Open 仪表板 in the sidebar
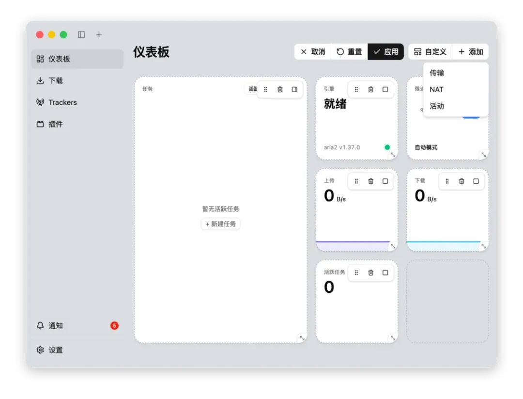 [77, 59]
